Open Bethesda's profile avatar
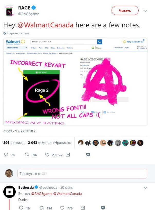 coord(10,192)
